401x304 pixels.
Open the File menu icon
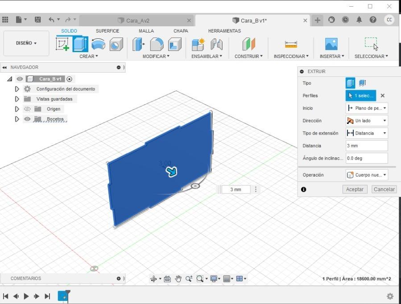(x=19, y=20)
